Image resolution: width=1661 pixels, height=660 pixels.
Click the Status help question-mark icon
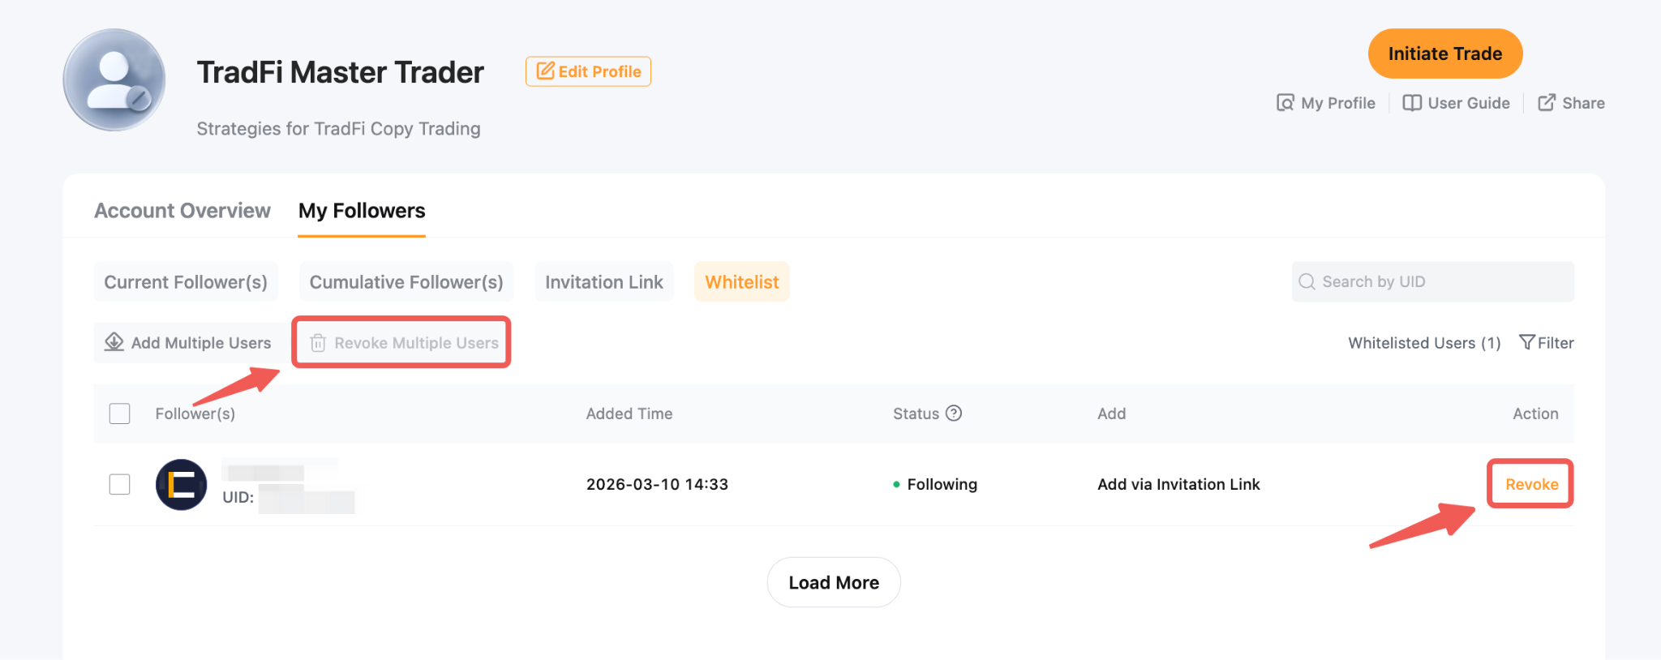tap(954, 414)
